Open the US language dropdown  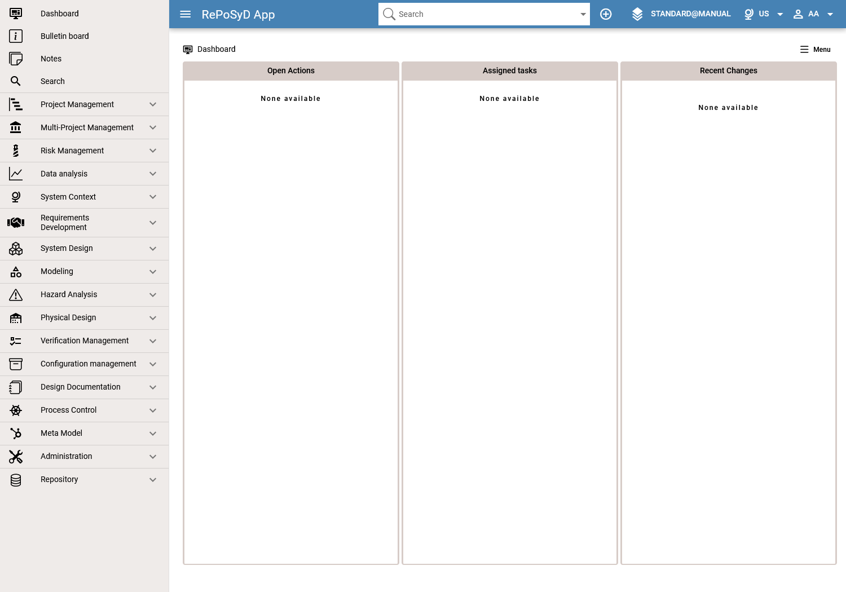[x=780, y=14]
